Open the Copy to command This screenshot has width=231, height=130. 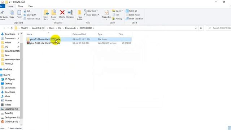click(53, 15)
